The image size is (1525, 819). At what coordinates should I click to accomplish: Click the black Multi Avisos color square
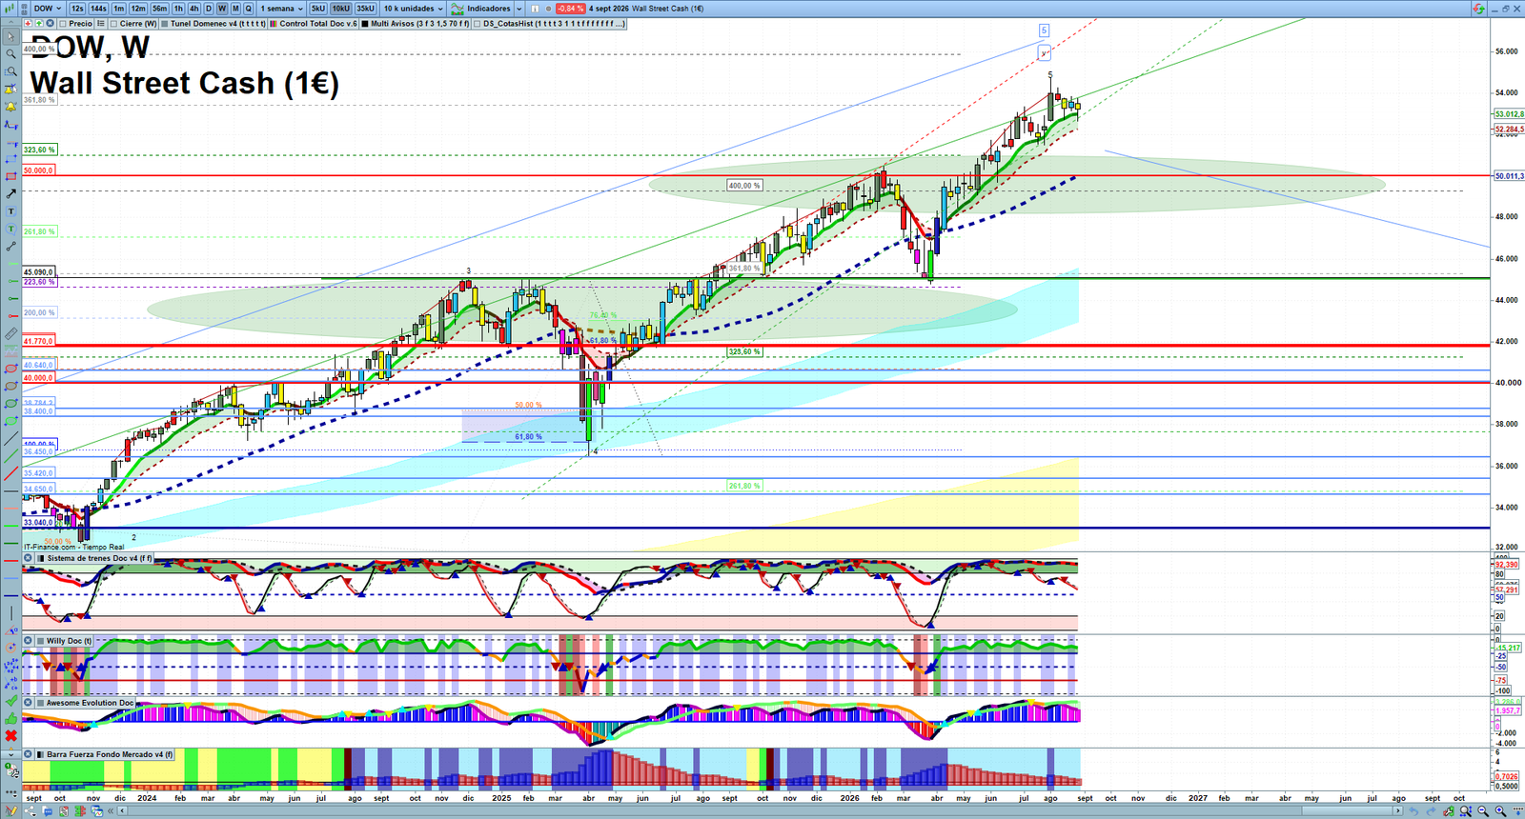click(365, 23)
